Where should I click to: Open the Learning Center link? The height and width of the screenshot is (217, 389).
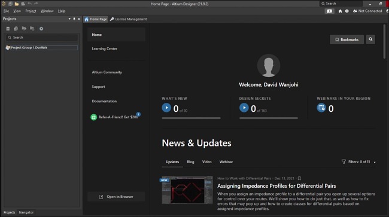tap(105, 49)
